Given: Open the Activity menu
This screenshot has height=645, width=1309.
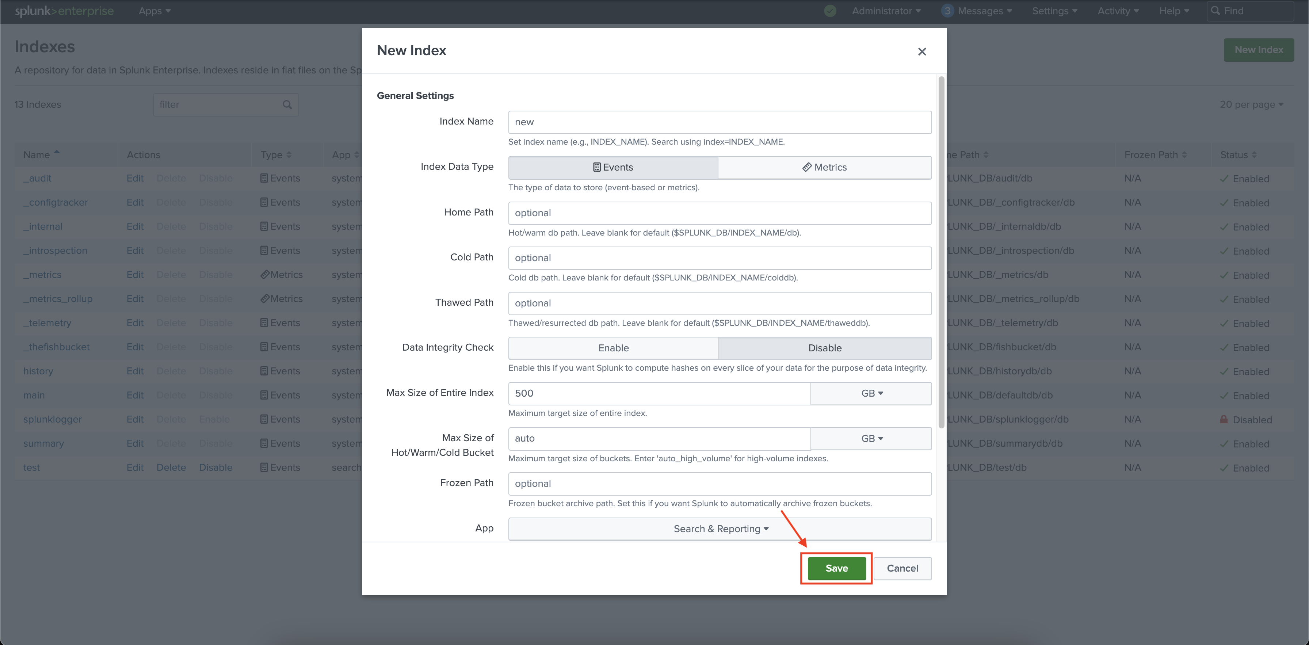Looking at the screenshot, I should pyautogui.click(x=1117, y=11).
